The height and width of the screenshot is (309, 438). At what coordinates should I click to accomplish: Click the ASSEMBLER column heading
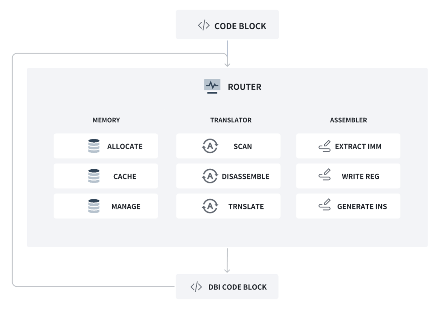coord(348,120)
